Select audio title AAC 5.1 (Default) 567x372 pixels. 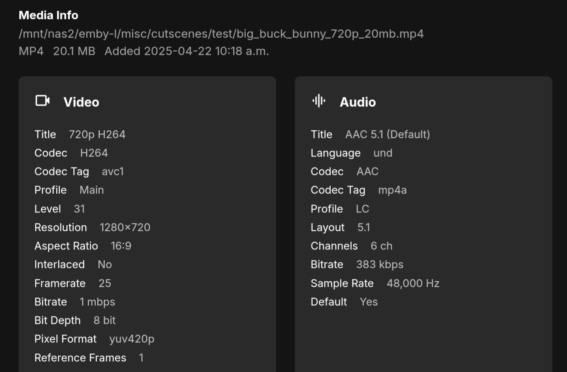387,134
